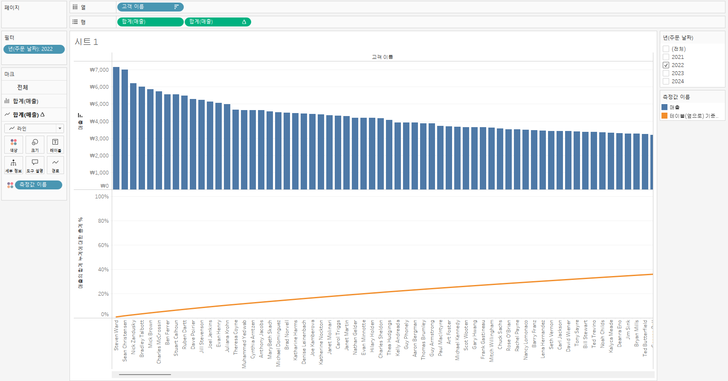Click the 필터 filter shelf header
Image resolution: width=728 pixels, height=381 pixels.
9,38
